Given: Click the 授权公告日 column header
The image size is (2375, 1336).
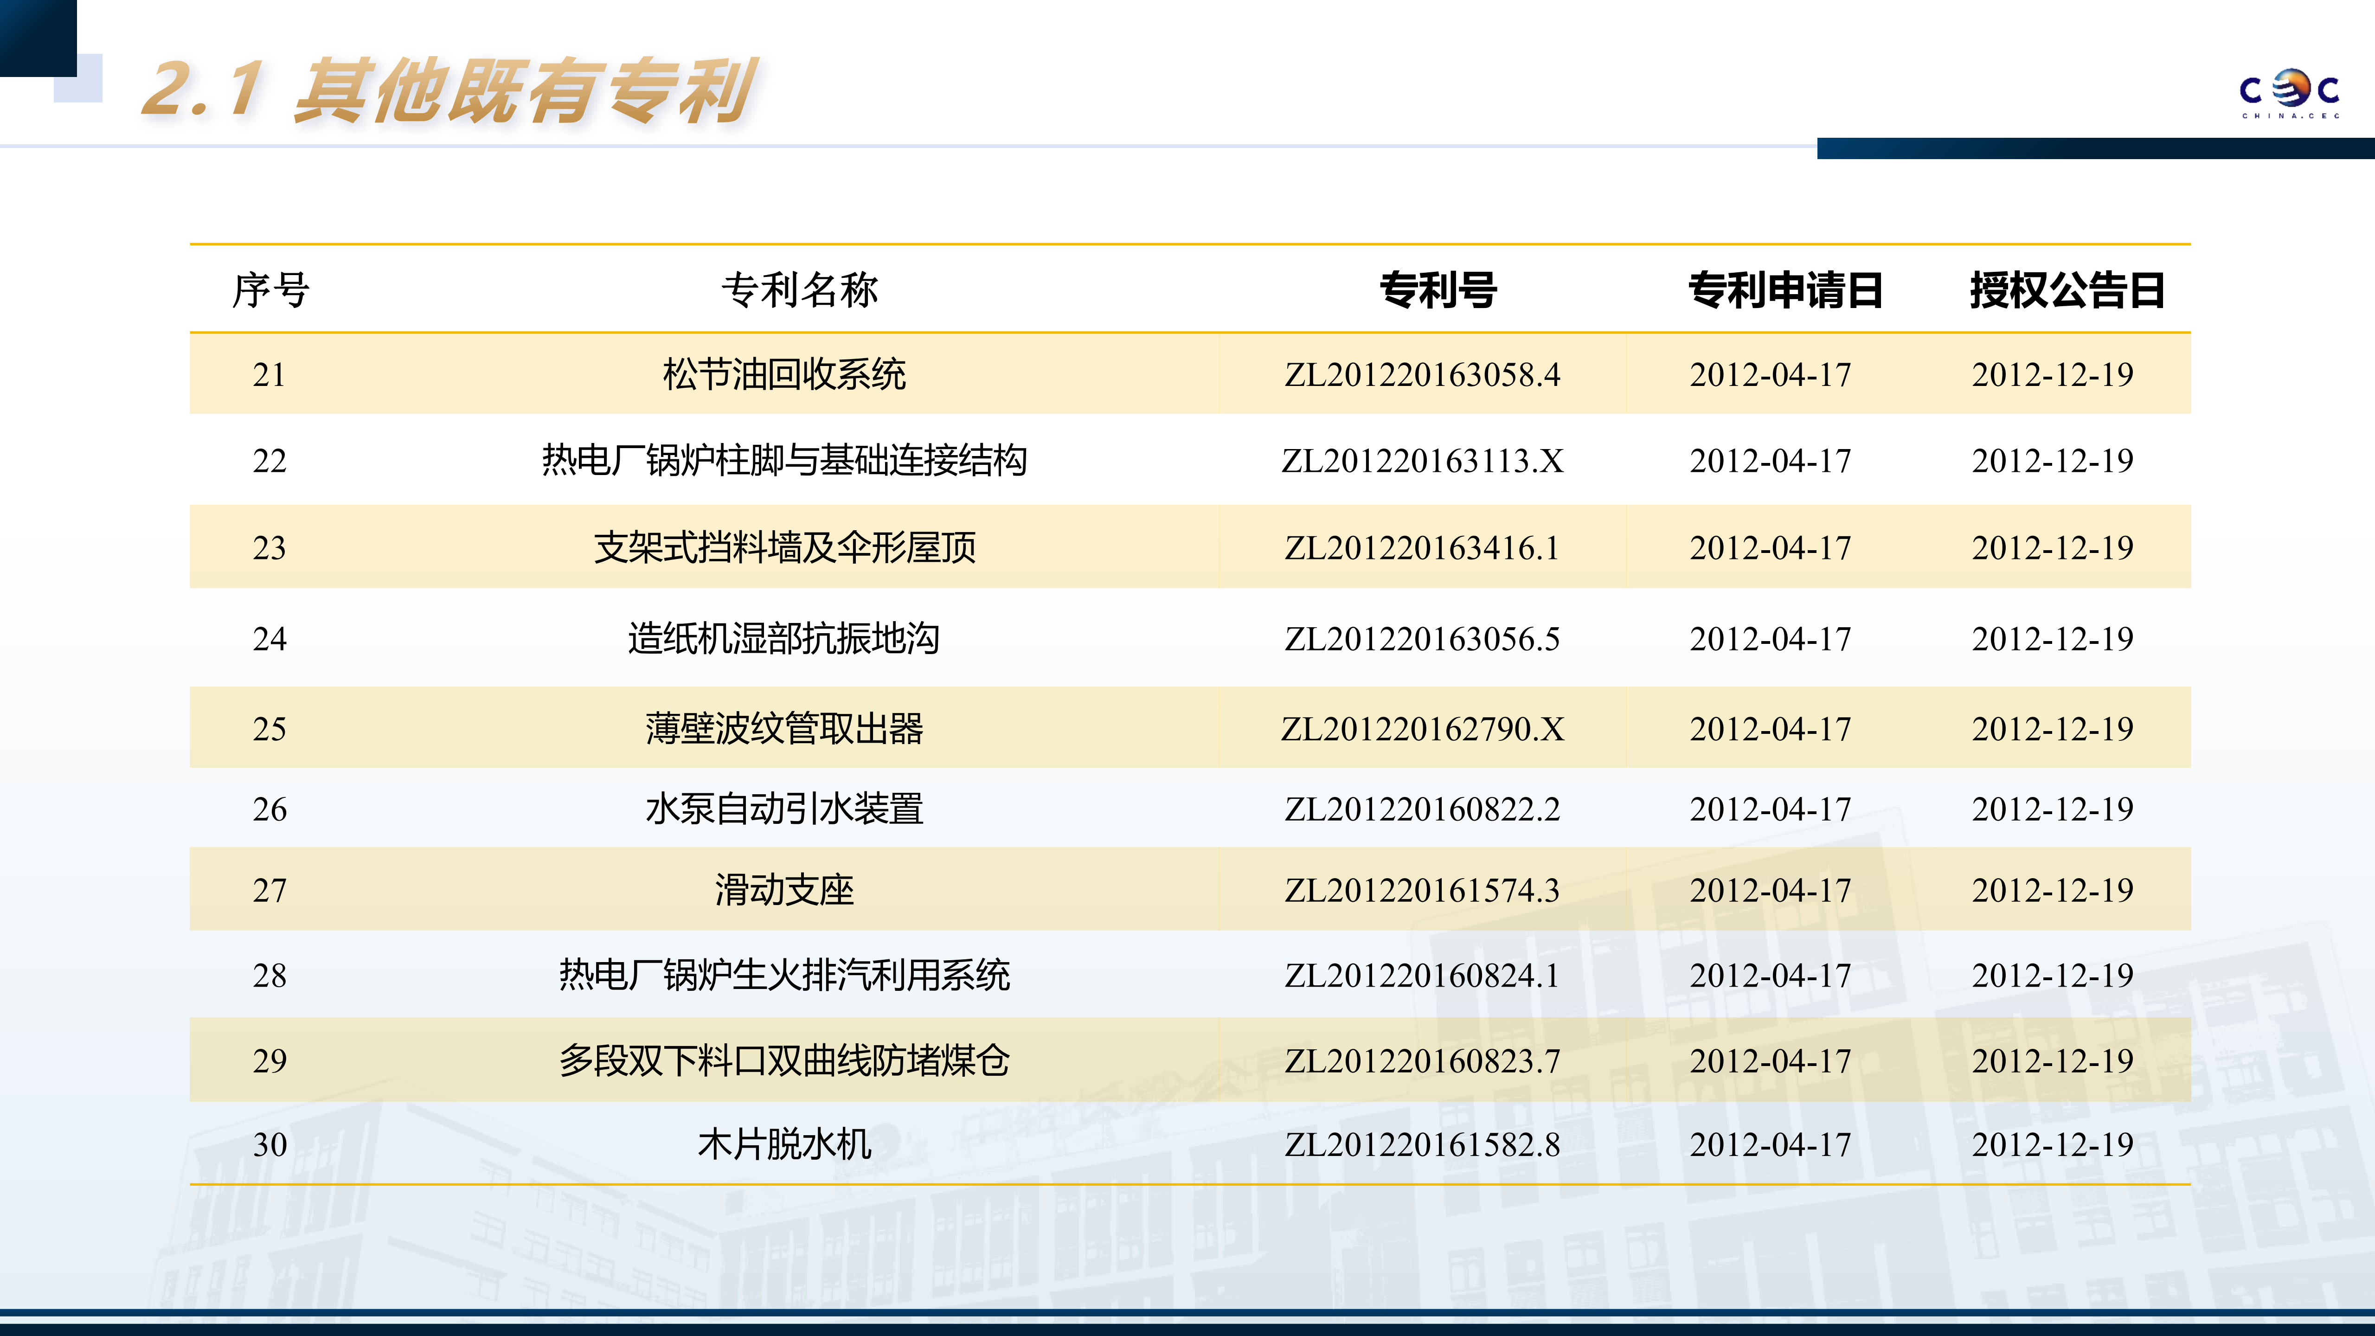Looking at the screenshot, I should (2067, 289).
